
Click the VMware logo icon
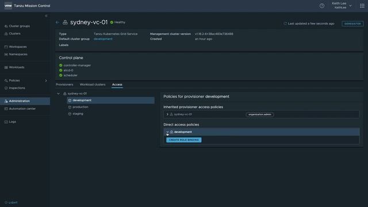[x=8, y=6]
